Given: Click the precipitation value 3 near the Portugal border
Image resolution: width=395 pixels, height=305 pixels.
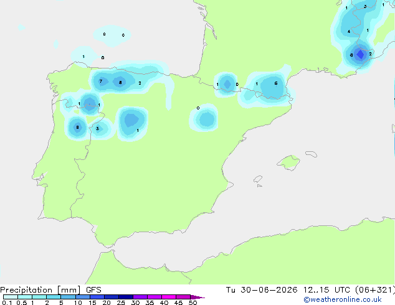Looking at the screenshot, I should (x=97, y=129).
